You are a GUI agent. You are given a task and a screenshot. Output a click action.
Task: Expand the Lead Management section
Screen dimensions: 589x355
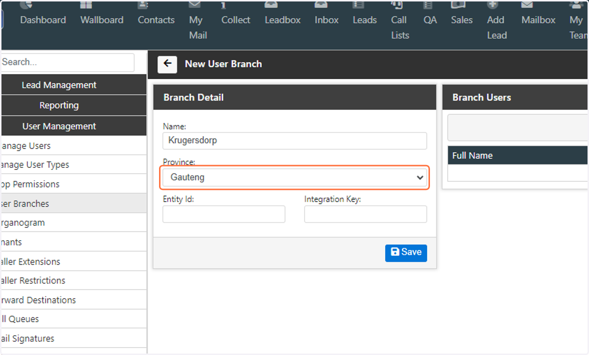(x=74, y=85)
